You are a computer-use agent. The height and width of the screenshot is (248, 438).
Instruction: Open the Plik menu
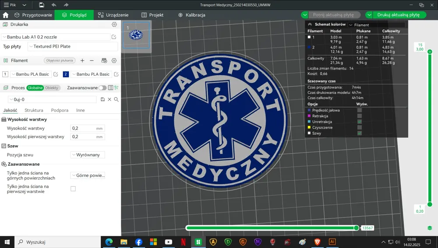[10, 5]
